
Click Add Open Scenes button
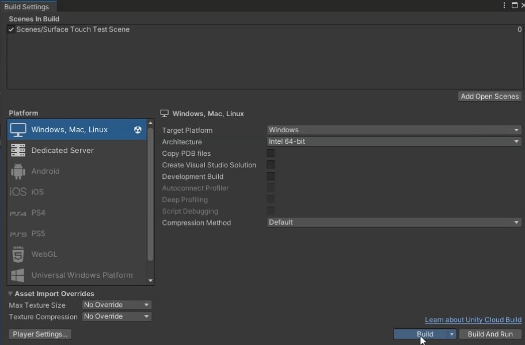(x=489, y=97)
